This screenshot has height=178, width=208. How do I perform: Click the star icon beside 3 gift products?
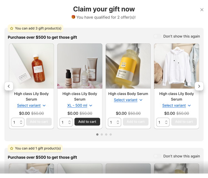(12, 28)
